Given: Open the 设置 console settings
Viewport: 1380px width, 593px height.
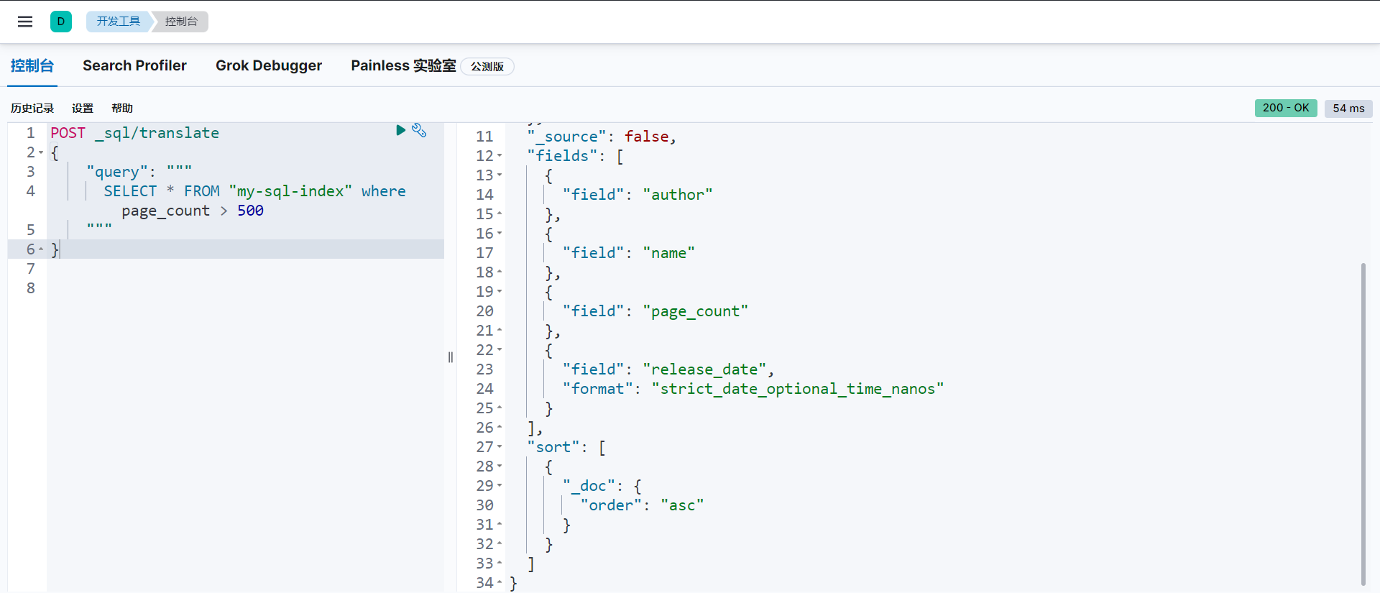Looking at the screenshot, I should click(x=83, y=109).
